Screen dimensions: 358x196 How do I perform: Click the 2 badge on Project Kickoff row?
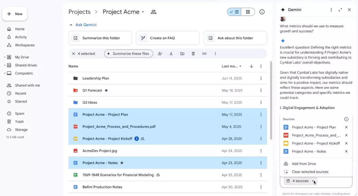(137, 139)
